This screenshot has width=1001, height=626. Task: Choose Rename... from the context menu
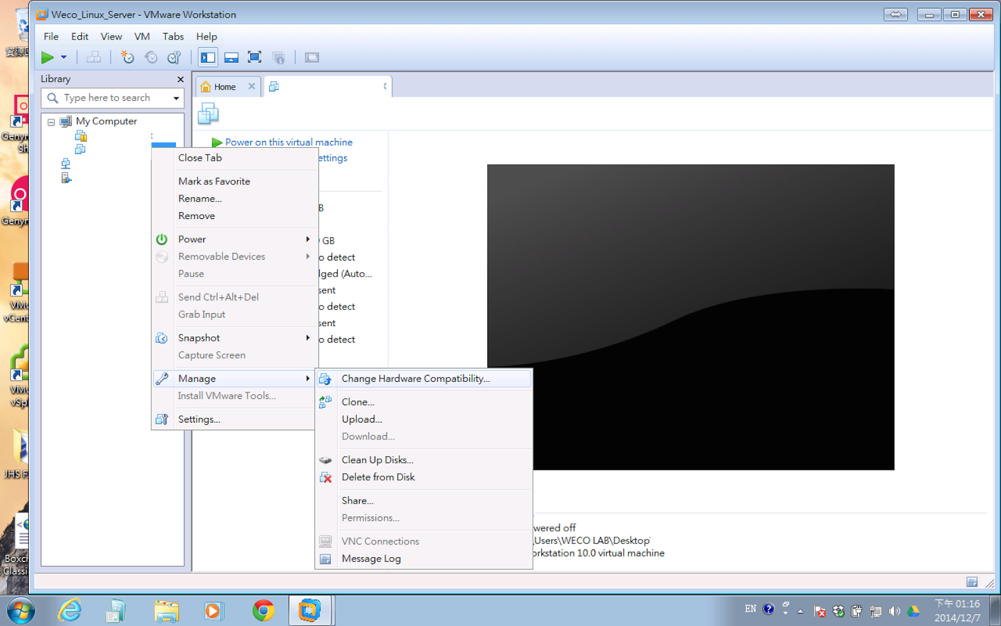point(235,199)
